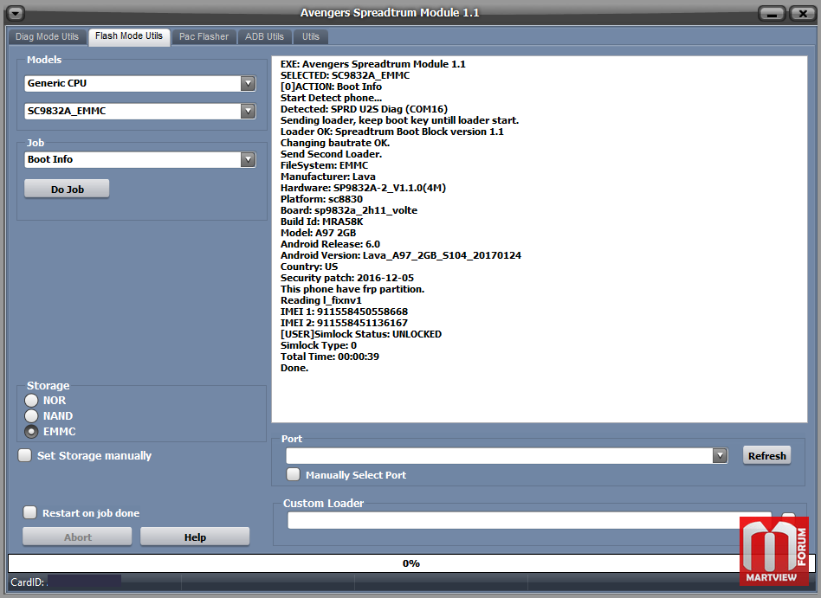The height and width of the screenshot is (598, 821).
Task: Click the 'IMEI 1: 911558450558668' log line
Action: click(344, 312)
